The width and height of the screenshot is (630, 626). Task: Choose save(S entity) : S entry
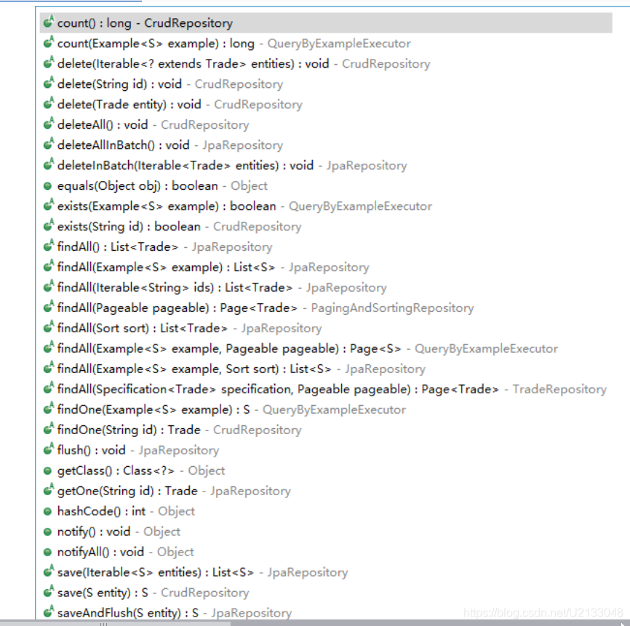point(326,593)
